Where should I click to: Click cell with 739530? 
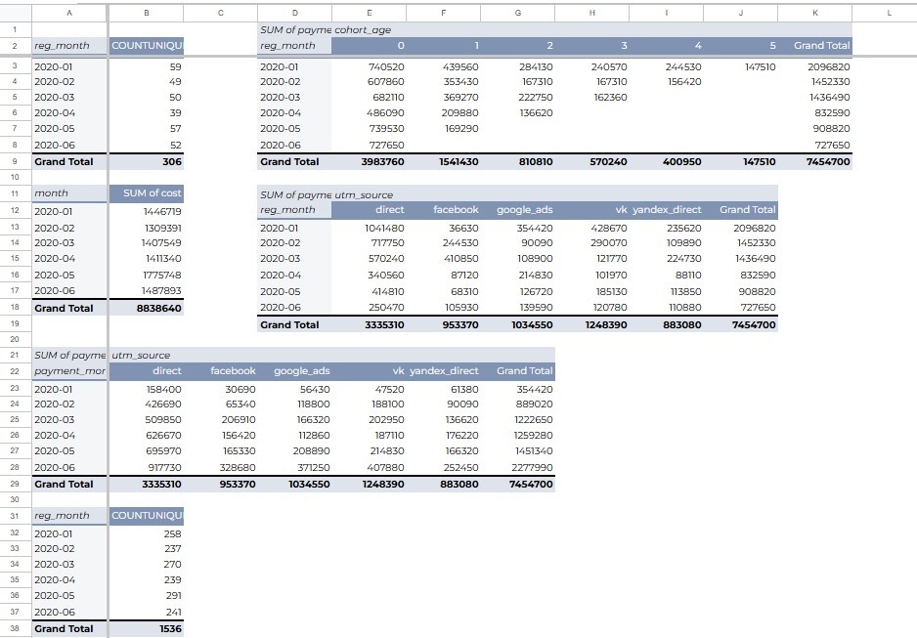[x=369, y=129]
